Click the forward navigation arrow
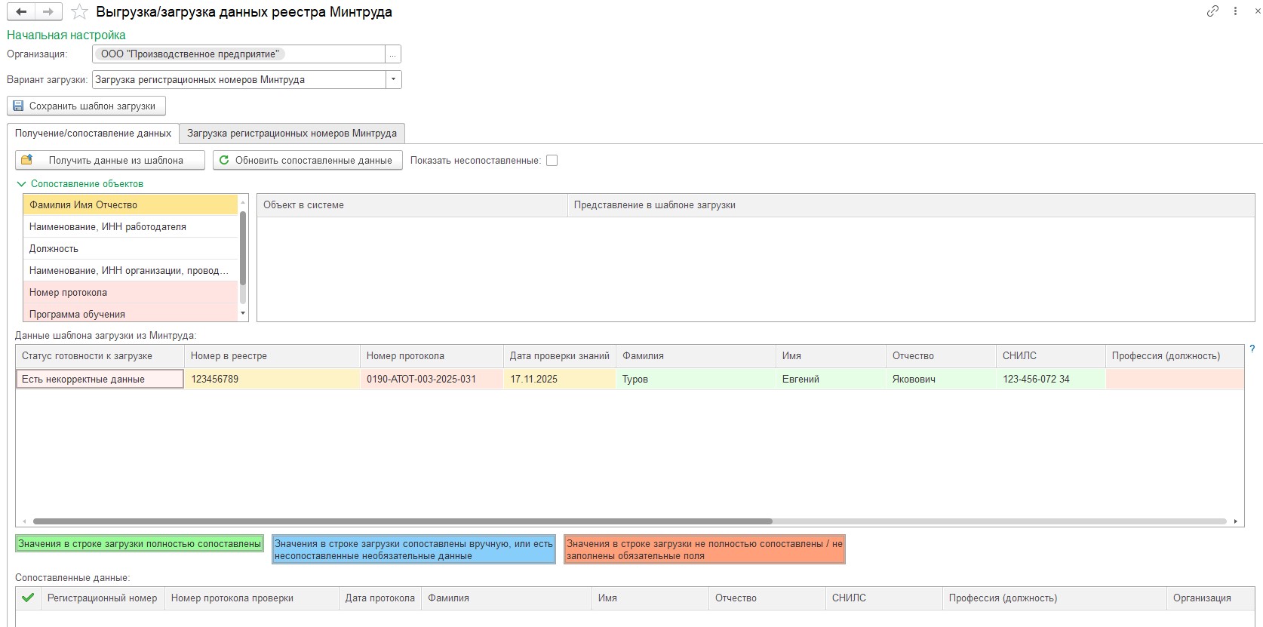Viewport: 1263px width, 627px height. point(48,12)
